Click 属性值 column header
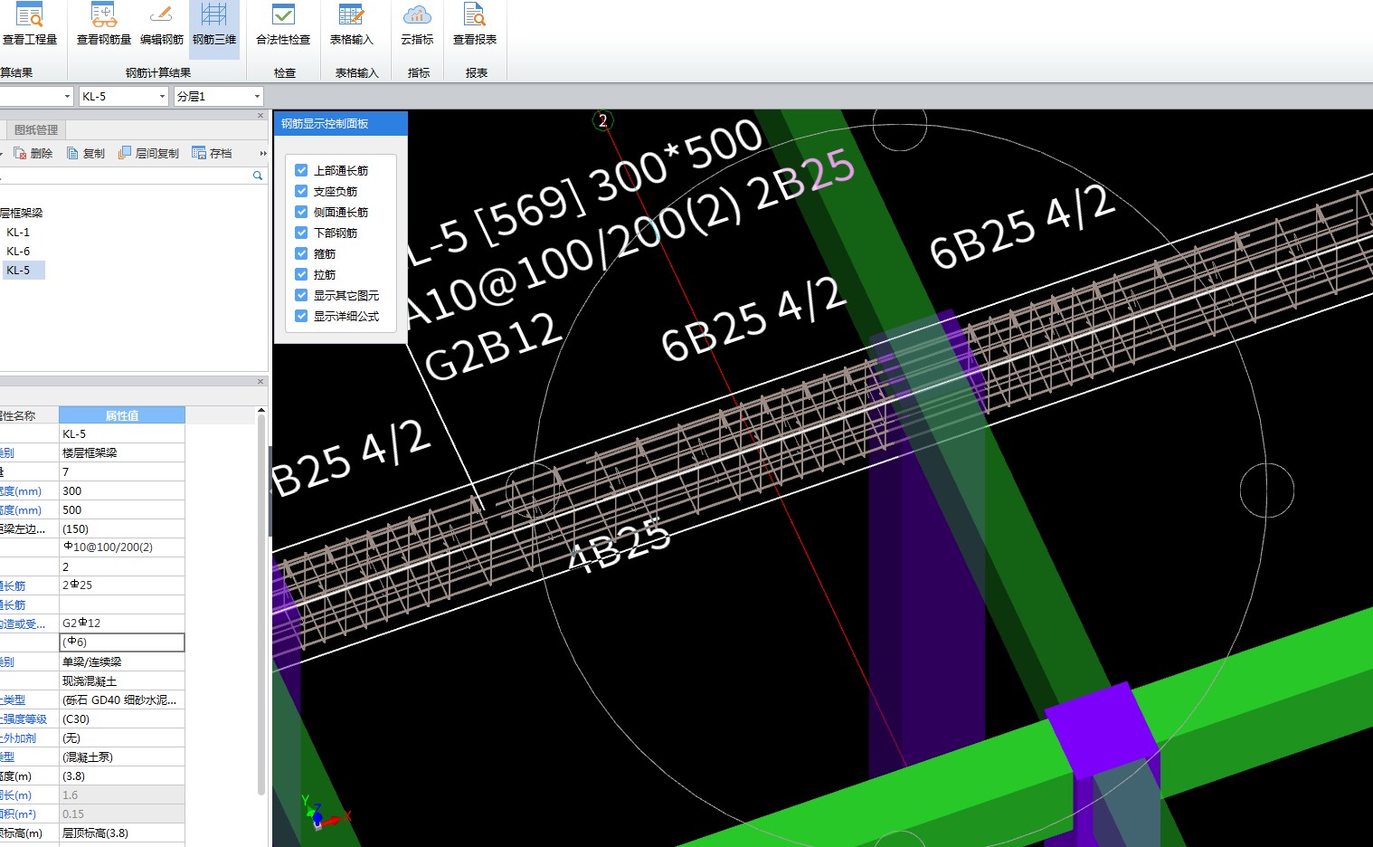 click(x=122, y=415)
